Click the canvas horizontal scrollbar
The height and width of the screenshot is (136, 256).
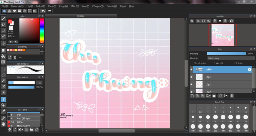116,131
